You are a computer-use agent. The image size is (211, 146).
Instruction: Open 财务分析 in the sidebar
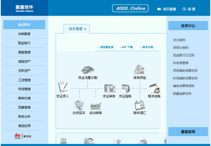(x=24, y=117)
